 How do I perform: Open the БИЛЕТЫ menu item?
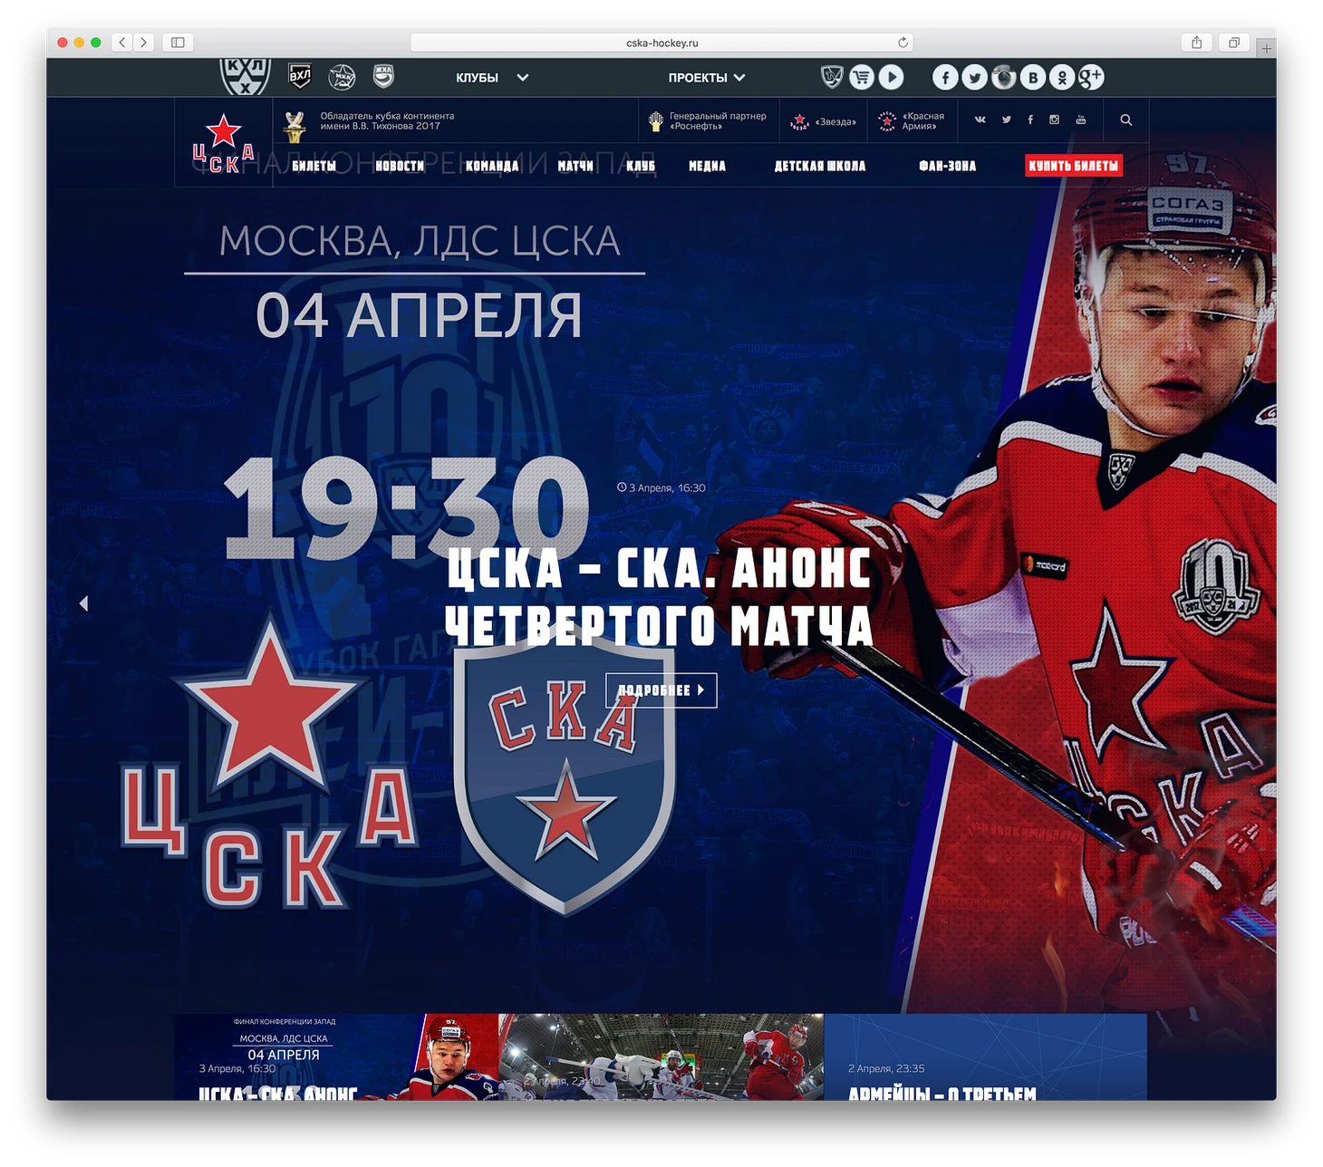[x=314, y=166]
